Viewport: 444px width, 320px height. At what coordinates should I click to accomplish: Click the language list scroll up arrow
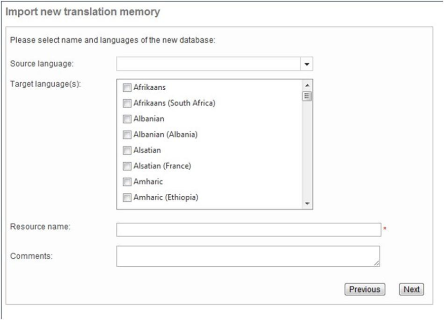pyautogui.click(x=307, y=85)
